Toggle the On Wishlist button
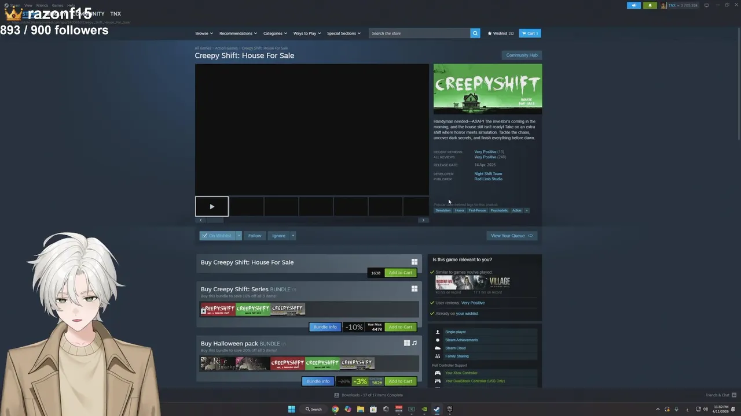The width and height of the screenshot is (741, 416). click(217, 236)
